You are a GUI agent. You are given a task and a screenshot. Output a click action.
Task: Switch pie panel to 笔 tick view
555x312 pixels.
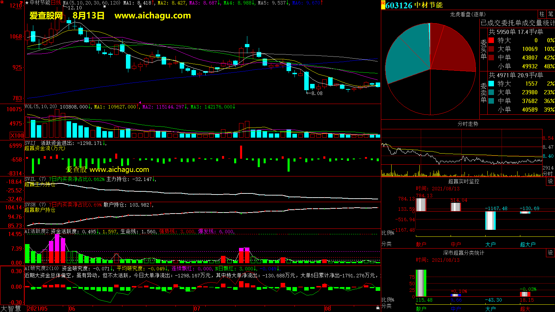click(550, 14)
